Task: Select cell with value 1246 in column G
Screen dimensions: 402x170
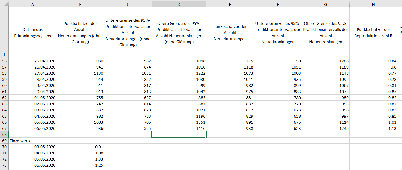Action: coord(326,128)
